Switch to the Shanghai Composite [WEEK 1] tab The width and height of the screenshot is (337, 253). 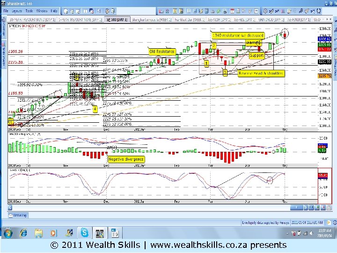coord(151,19)
